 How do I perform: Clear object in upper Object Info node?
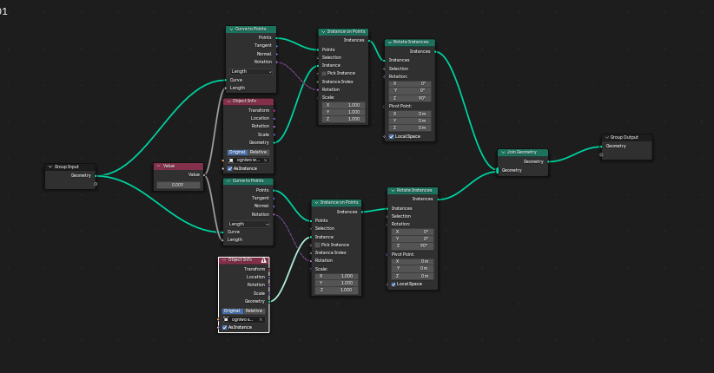[x=266, y=160]
